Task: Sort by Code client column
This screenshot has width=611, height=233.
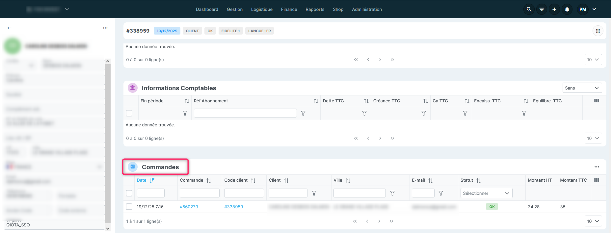Action: 253,180
